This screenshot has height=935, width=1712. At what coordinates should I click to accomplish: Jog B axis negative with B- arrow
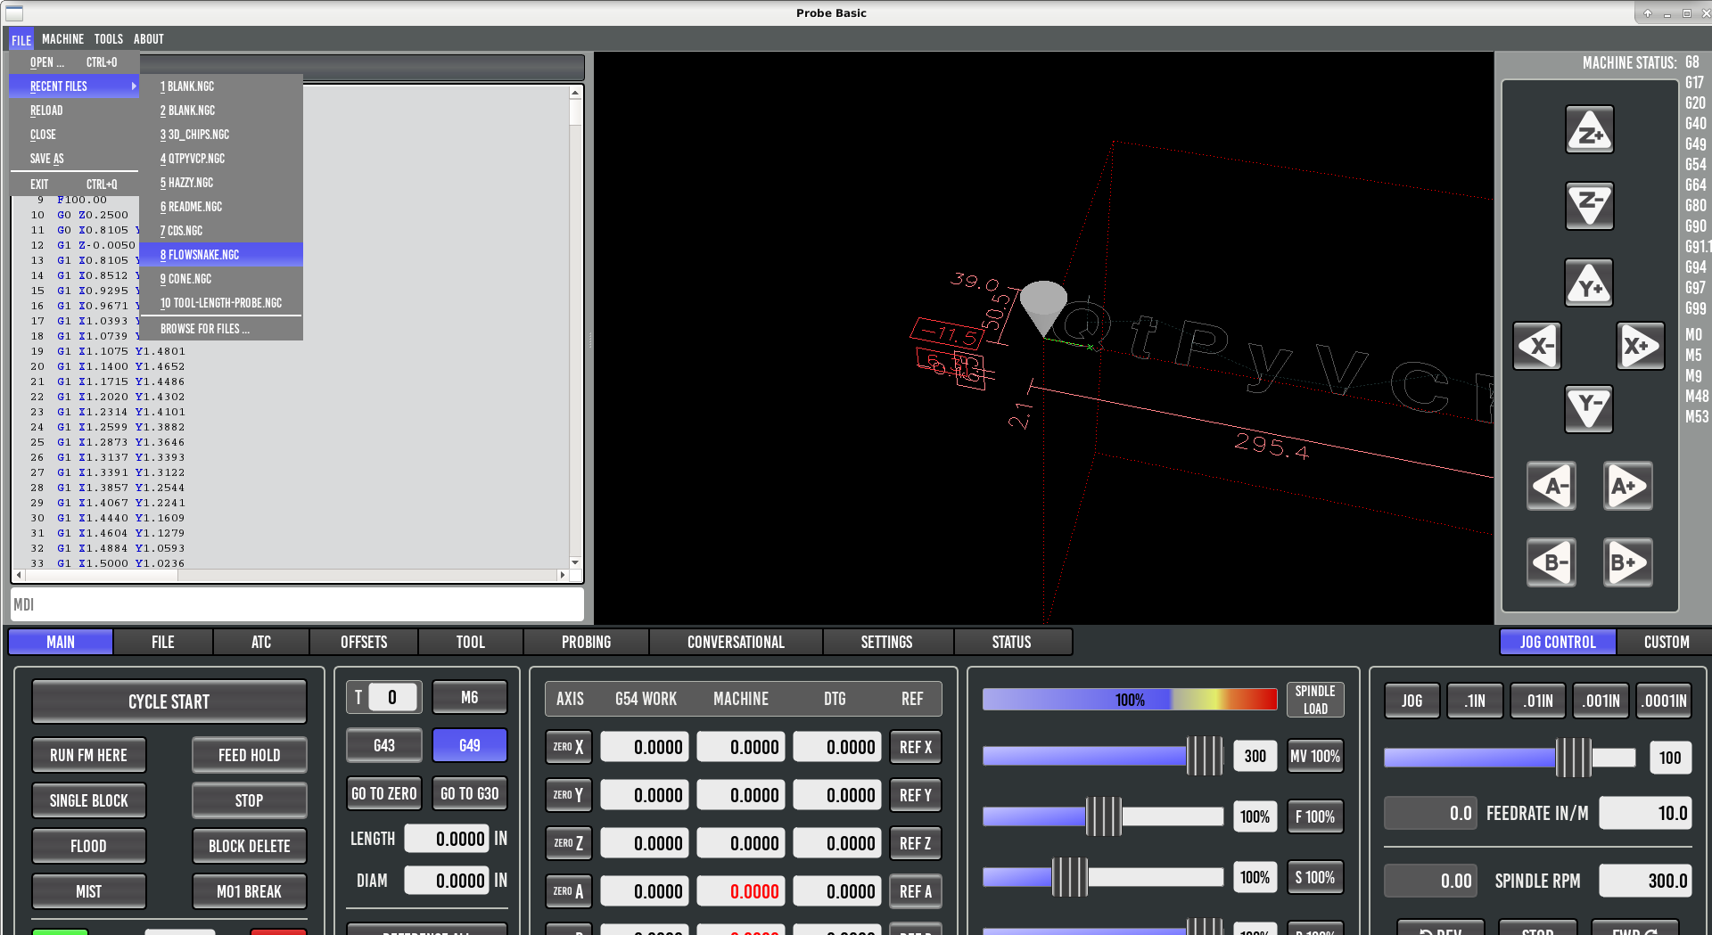point(1551,562)
